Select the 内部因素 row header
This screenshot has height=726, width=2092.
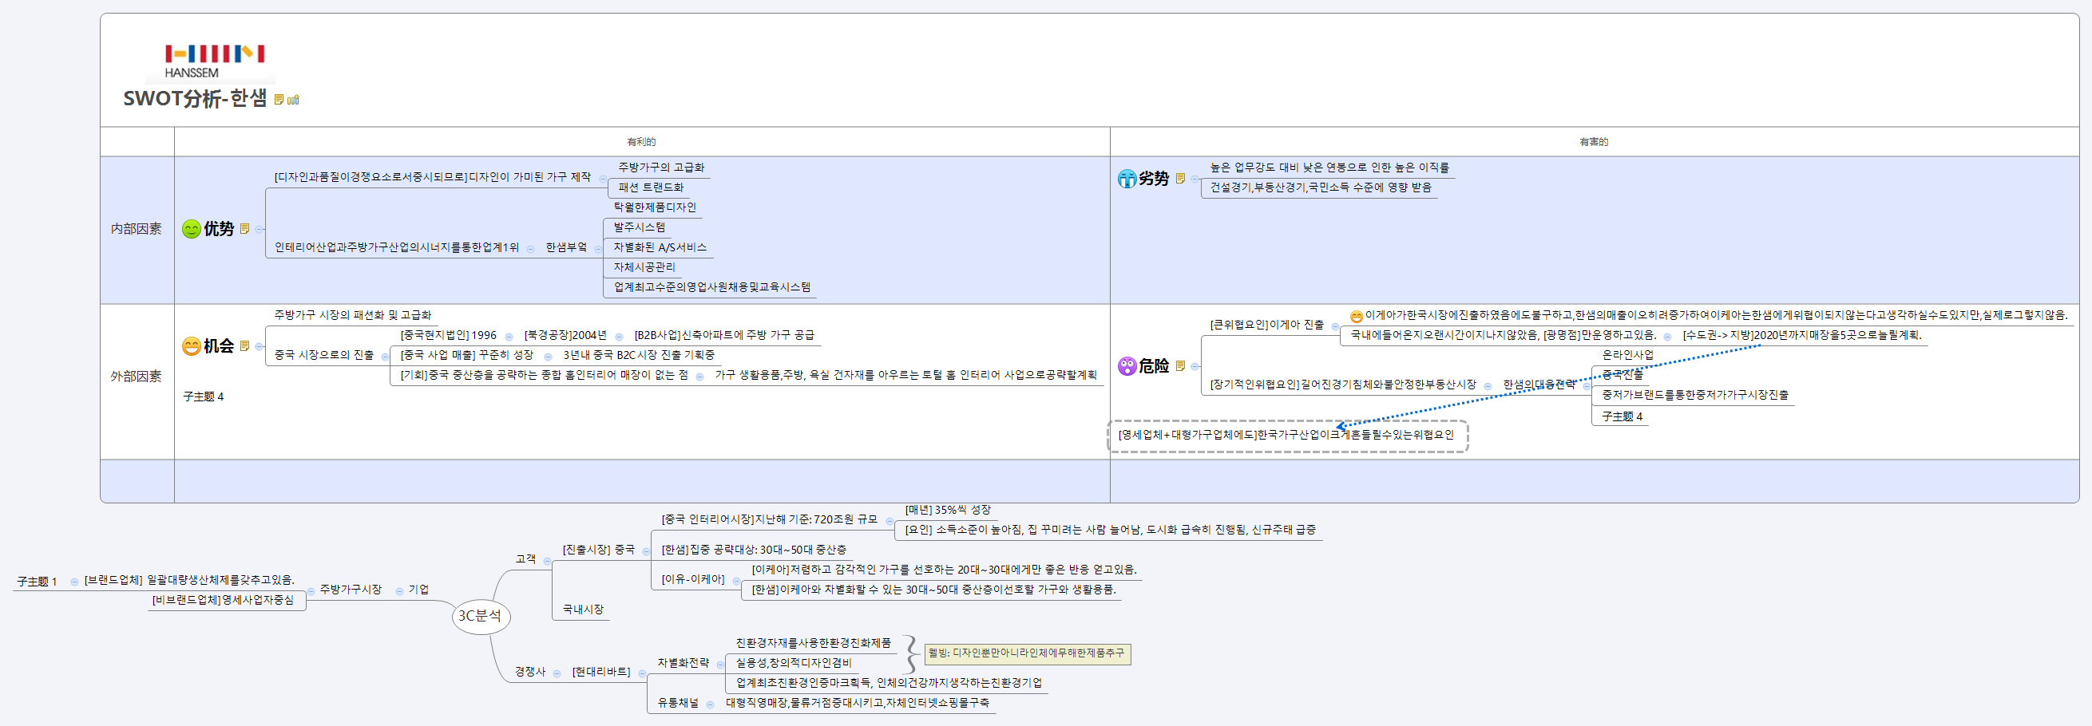tap(137, 230)
